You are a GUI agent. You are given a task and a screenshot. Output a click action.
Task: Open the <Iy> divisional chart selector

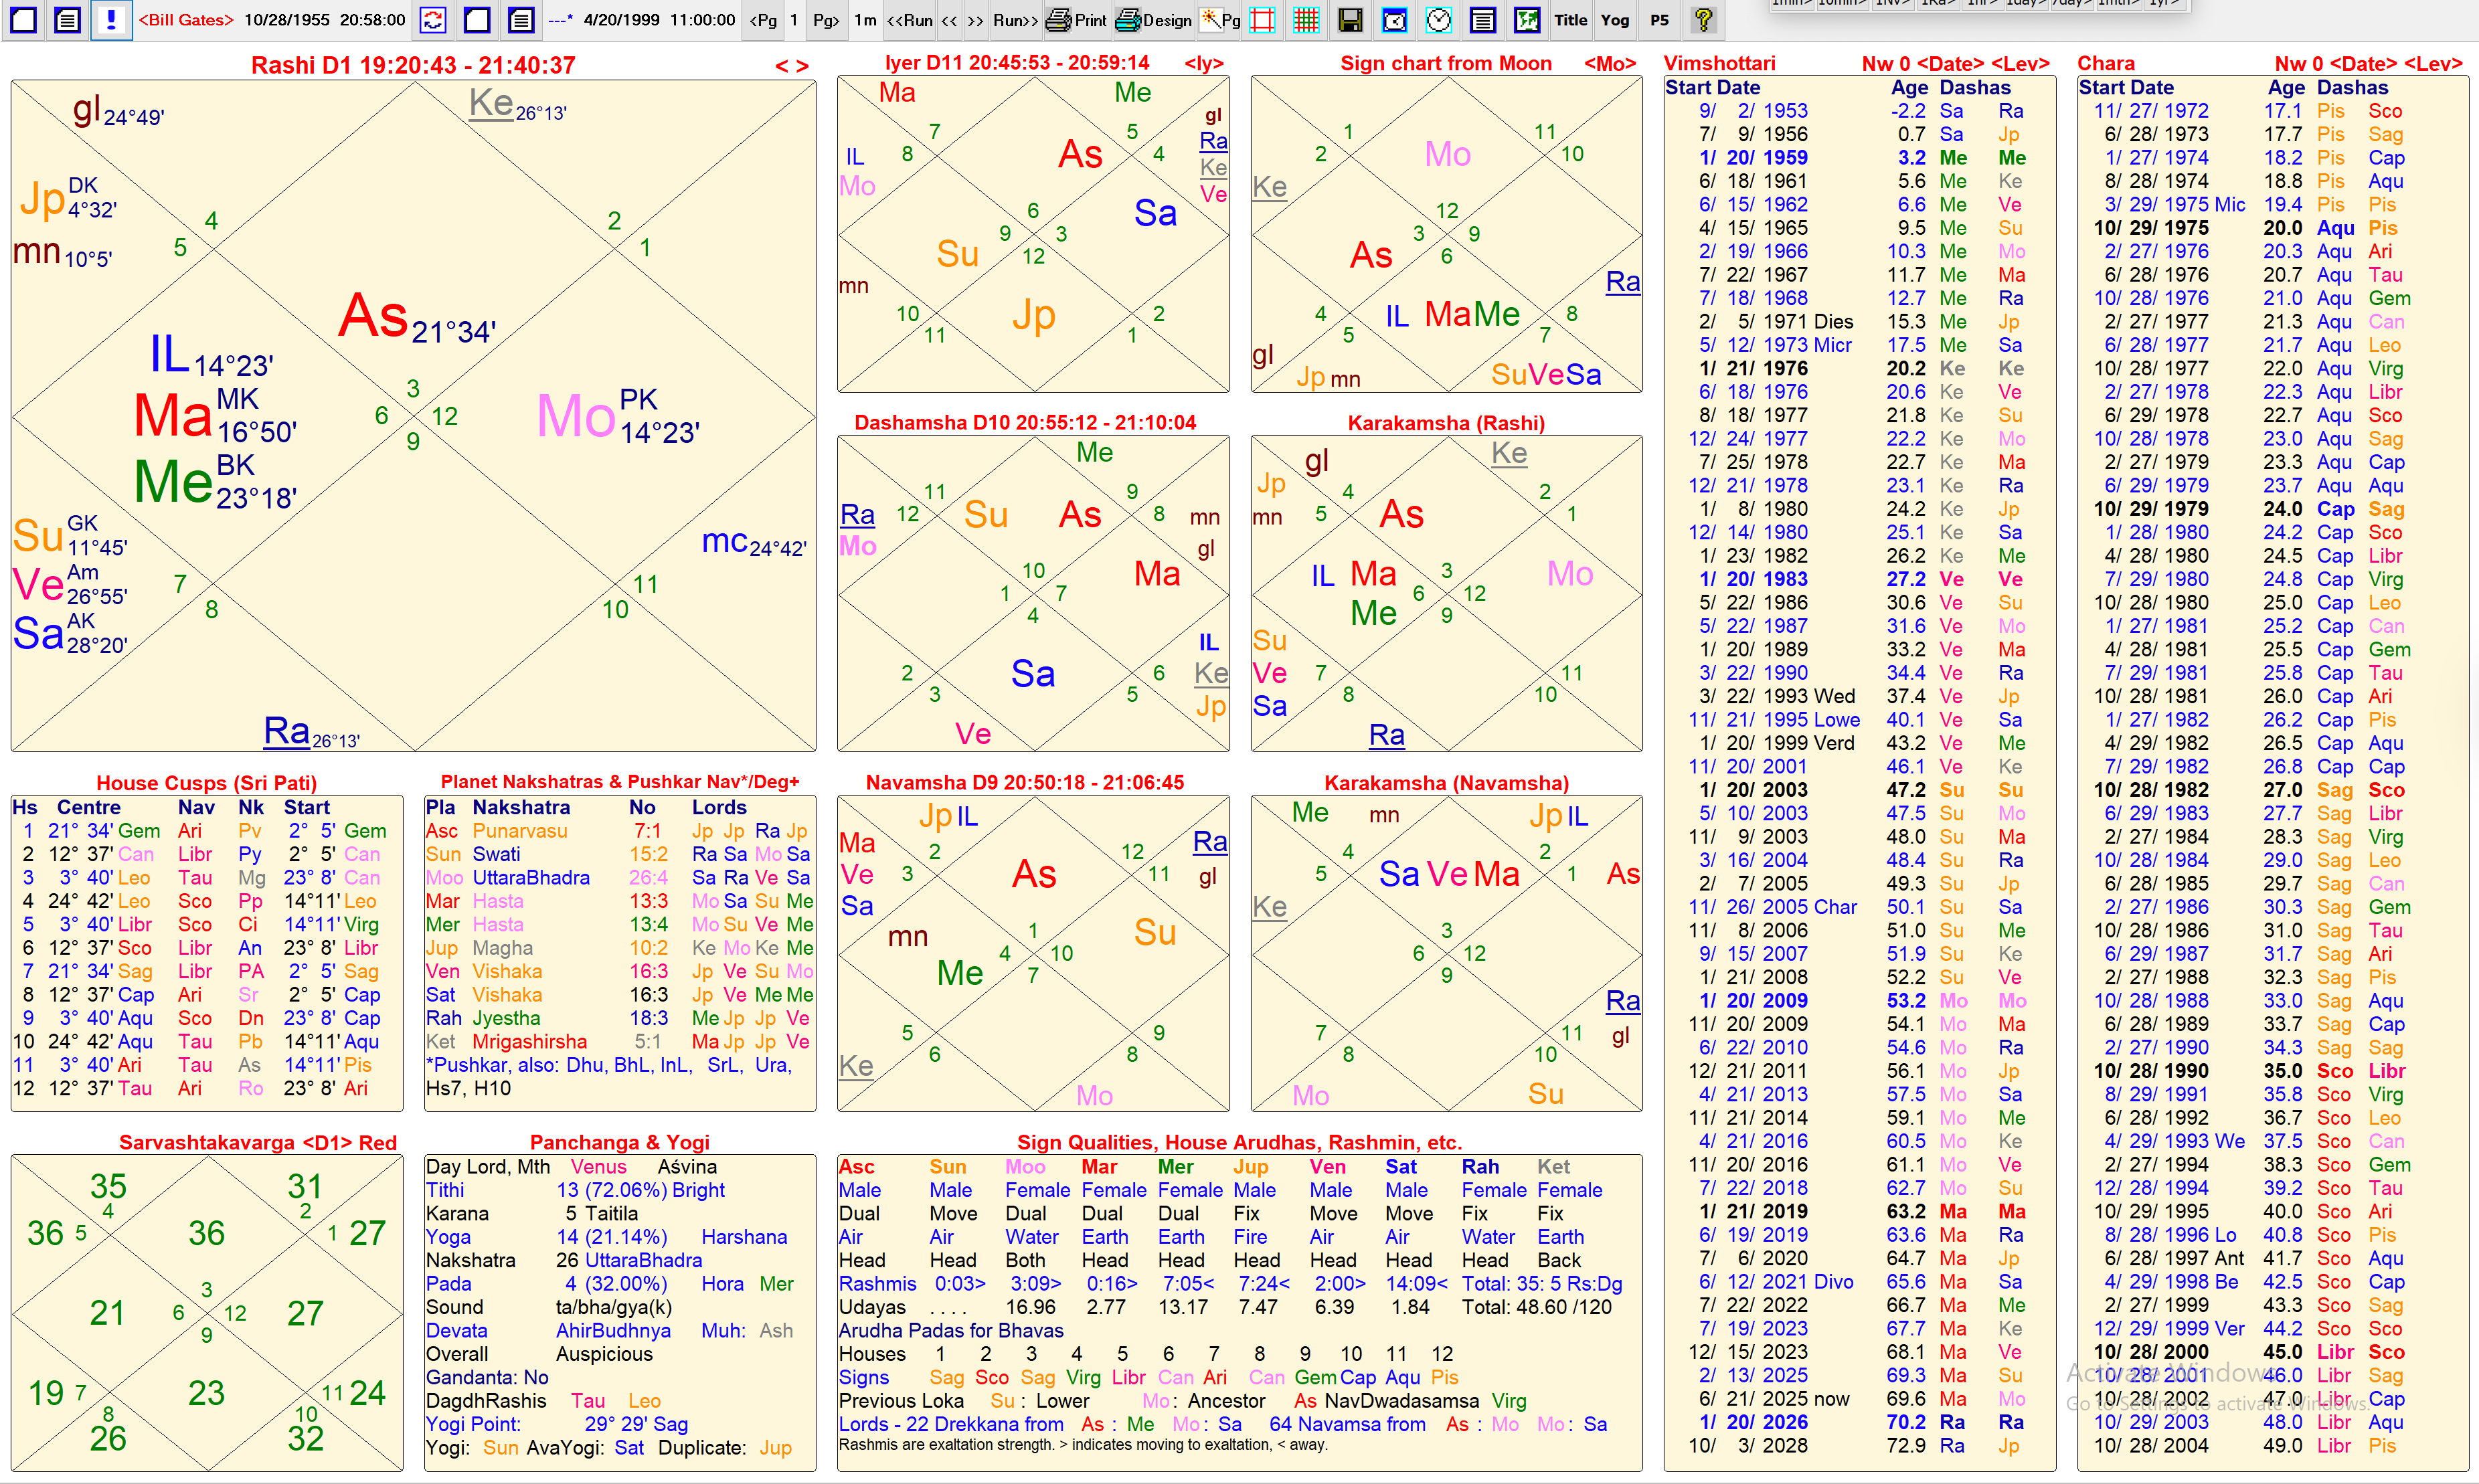pos(1204,64)
